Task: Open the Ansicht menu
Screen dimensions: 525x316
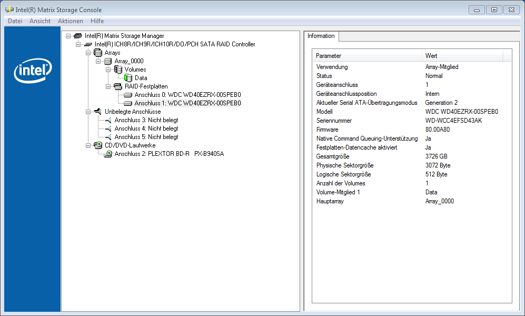Action: pyautogui.click(x=40, y=21)
